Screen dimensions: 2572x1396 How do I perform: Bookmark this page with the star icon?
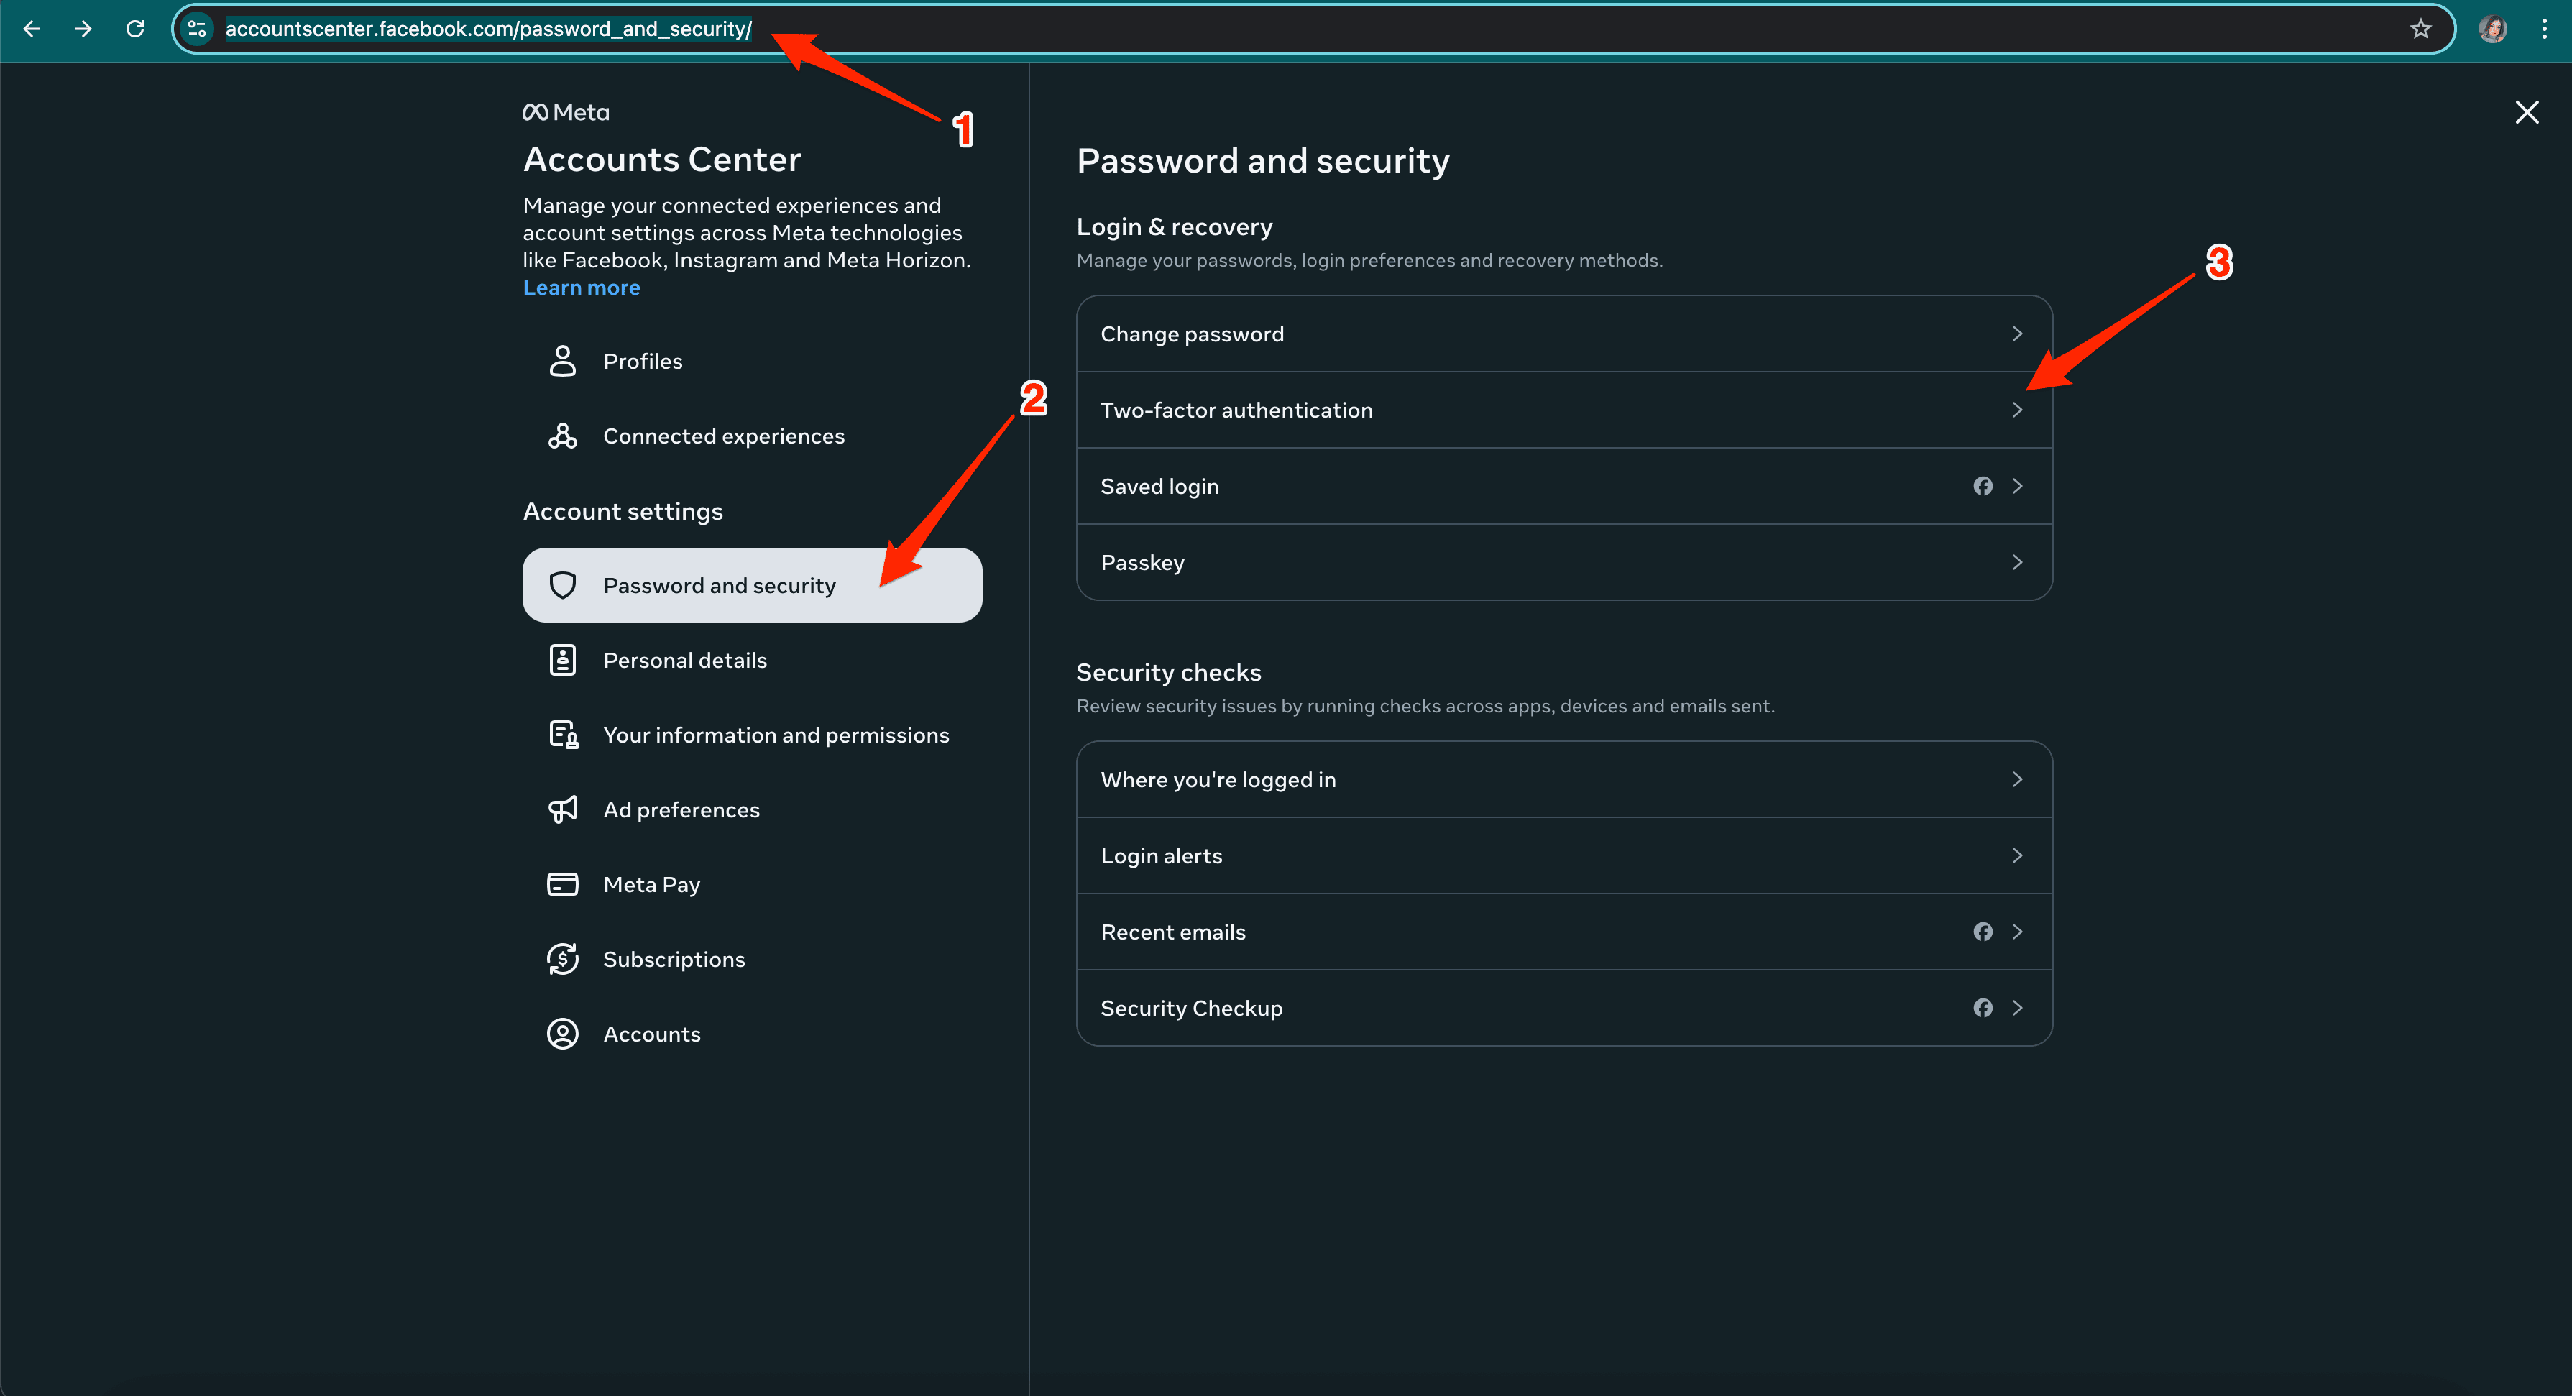click(x=2420, y=29)
